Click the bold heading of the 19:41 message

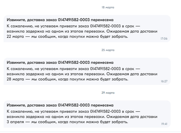pyautogui.click(x=60, y=105)
